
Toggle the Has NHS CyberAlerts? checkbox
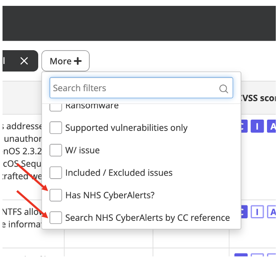56,195
